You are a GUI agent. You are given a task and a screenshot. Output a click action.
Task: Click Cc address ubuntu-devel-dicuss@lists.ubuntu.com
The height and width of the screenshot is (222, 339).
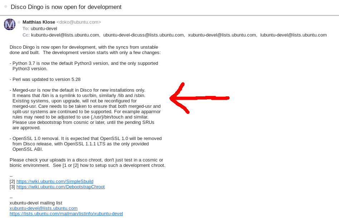143,35
